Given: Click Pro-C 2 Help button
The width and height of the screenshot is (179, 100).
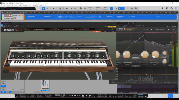Looking at the screenshot, I should point(173,29).
